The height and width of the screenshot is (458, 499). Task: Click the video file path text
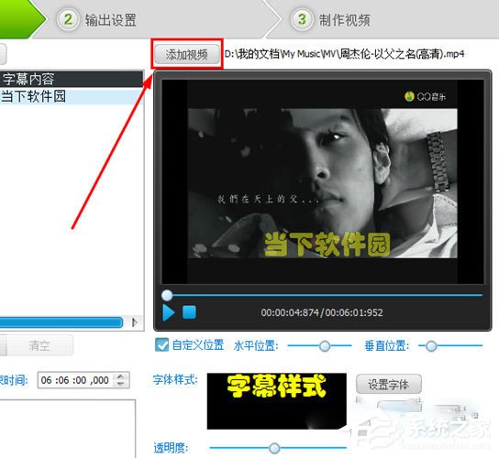click(344, 54)
